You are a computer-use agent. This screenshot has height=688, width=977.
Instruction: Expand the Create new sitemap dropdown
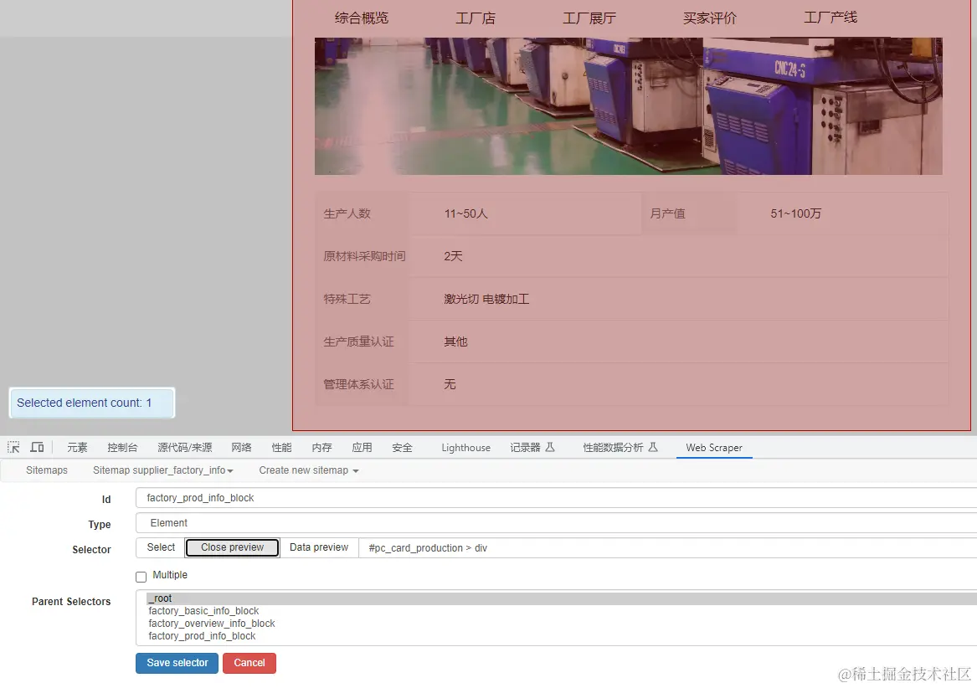click(308, 470)
